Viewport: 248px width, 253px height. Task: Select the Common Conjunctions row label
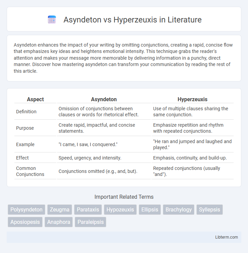pos(30,171)
